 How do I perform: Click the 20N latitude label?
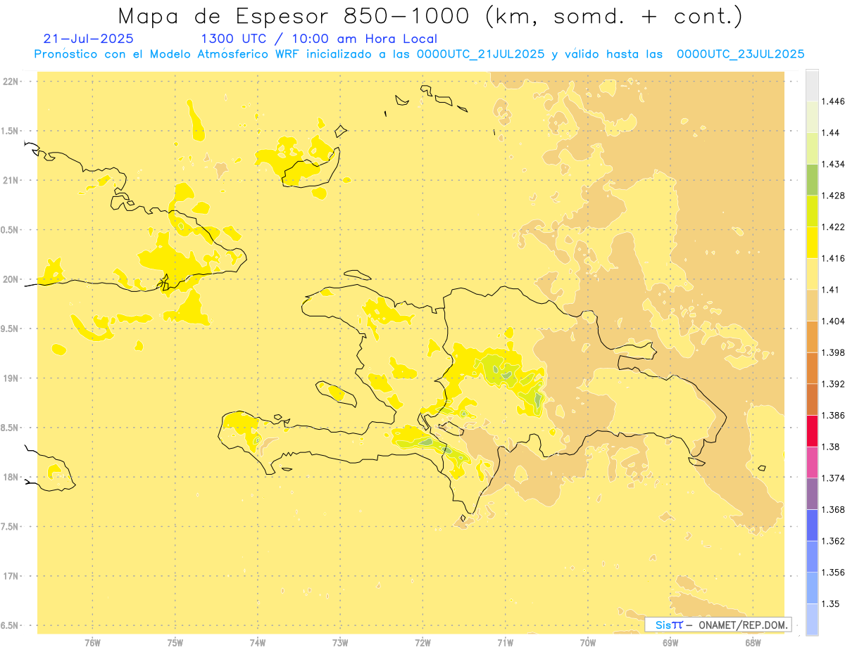(12, 279)
